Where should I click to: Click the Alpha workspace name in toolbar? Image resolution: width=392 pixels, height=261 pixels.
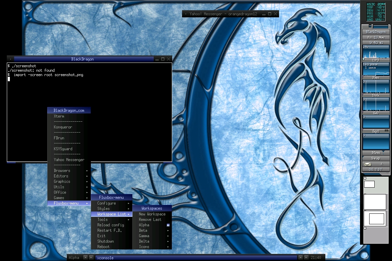pyautogui.click(x=74, y=258)
